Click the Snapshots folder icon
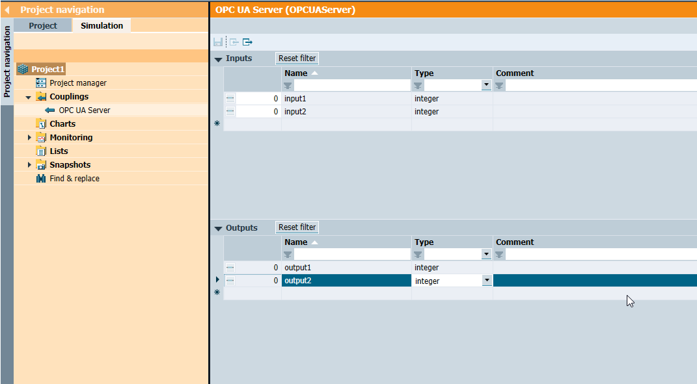697x384 pixels. pos(41,165)
